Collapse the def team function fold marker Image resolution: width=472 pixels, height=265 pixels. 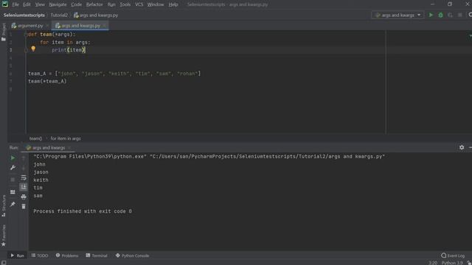[27, 35]
